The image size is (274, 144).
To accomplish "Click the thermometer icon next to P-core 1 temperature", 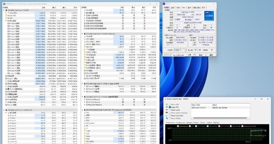I will [8, 118].
